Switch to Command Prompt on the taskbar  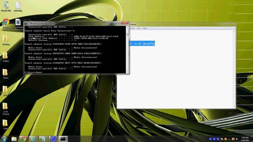pos(63,139)
